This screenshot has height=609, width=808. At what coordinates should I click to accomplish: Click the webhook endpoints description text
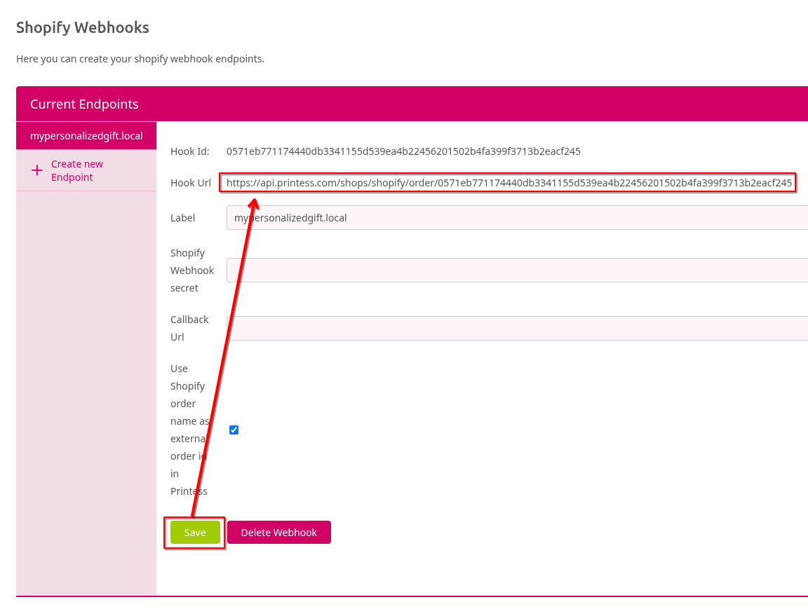tap(140, 59)
